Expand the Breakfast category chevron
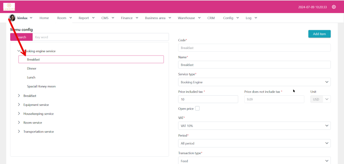Screen dimensions: 344x164 tap(19, 96)
